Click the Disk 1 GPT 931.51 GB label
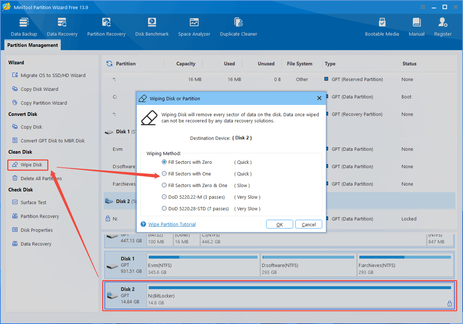Screen dimensions: 463x324 coord(125,265)
